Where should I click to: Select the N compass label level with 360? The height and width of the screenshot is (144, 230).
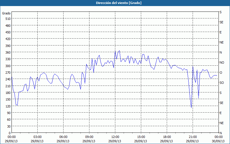(x=221, y=52)
